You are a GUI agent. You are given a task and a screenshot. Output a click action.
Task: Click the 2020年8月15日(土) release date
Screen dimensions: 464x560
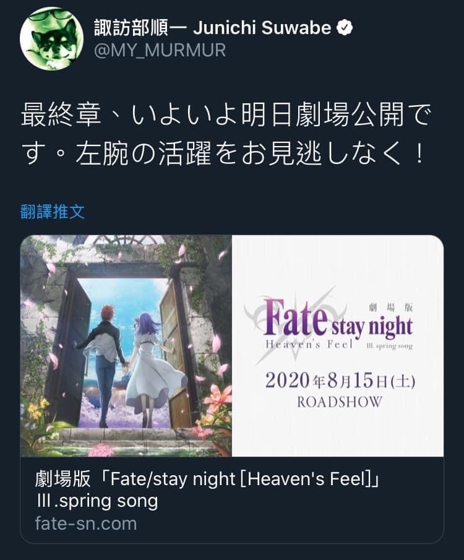(340, 381)
